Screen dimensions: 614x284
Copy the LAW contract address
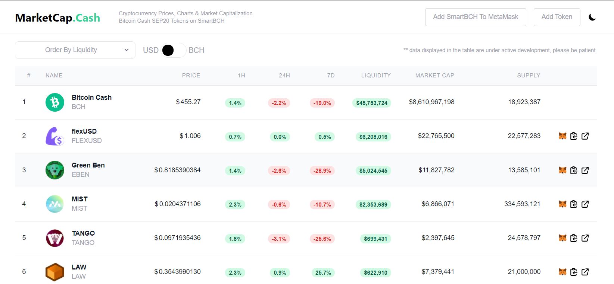coord(574,272)
